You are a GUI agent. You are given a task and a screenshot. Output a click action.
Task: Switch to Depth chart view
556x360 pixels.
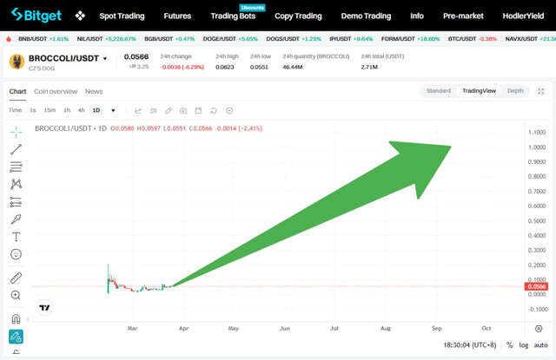click(x=515, y=91)
